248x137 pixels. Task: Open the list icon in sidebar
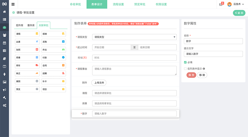click(x=4, y=20)
